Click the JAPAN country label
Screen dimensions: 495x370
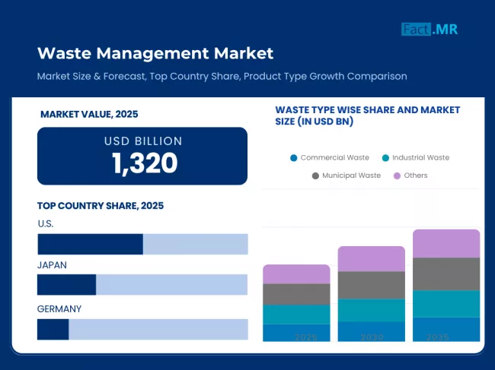pos(52,265)
